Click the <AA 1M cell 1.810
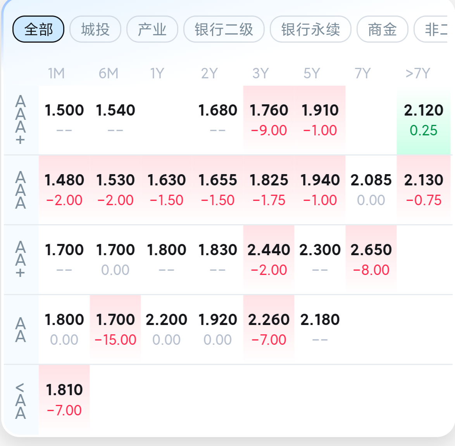 tap(64, 399)
